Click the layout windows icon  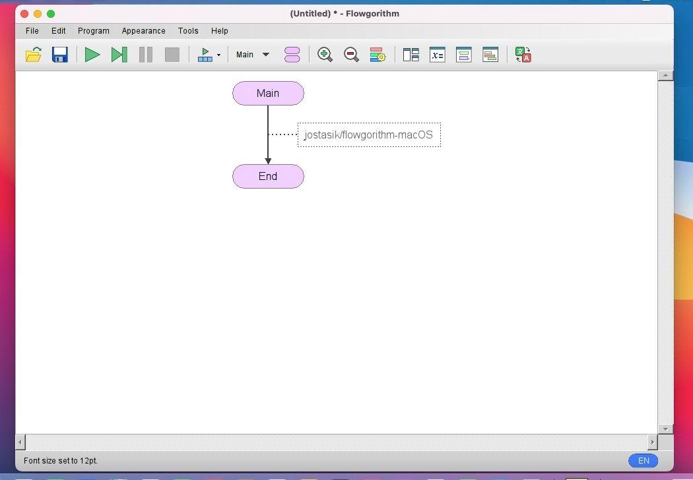point(411,55)
